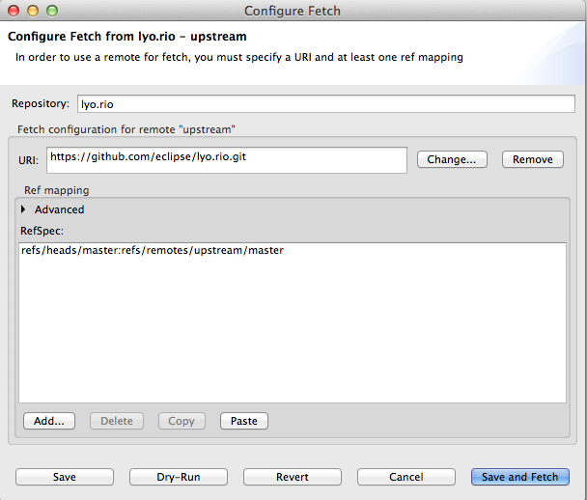Close the Configure Fetch window
The image size is (587, 500).
(14, 11)
